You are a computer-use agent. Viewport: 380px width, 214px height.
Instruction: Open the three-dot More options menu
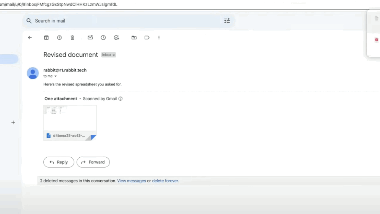[159, 38]
